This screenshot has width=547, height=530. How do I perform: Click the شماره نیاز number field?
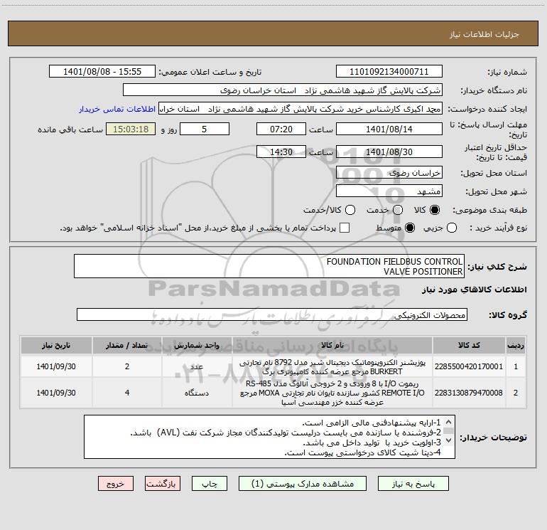coord(389,72)
